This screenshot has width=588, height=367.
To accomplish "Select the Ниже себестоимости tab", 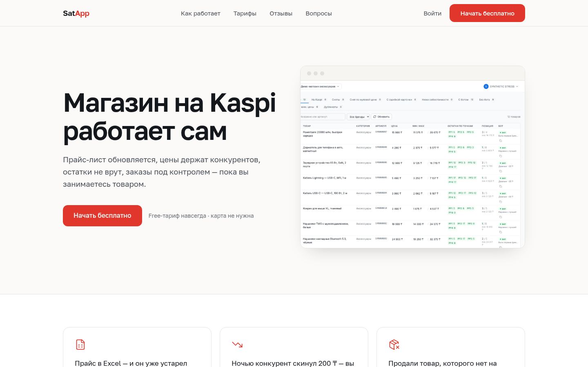I will (437, 99).
